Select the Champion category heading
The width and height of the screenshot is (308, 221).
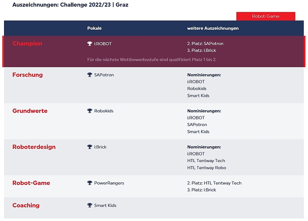pos(27,43)
